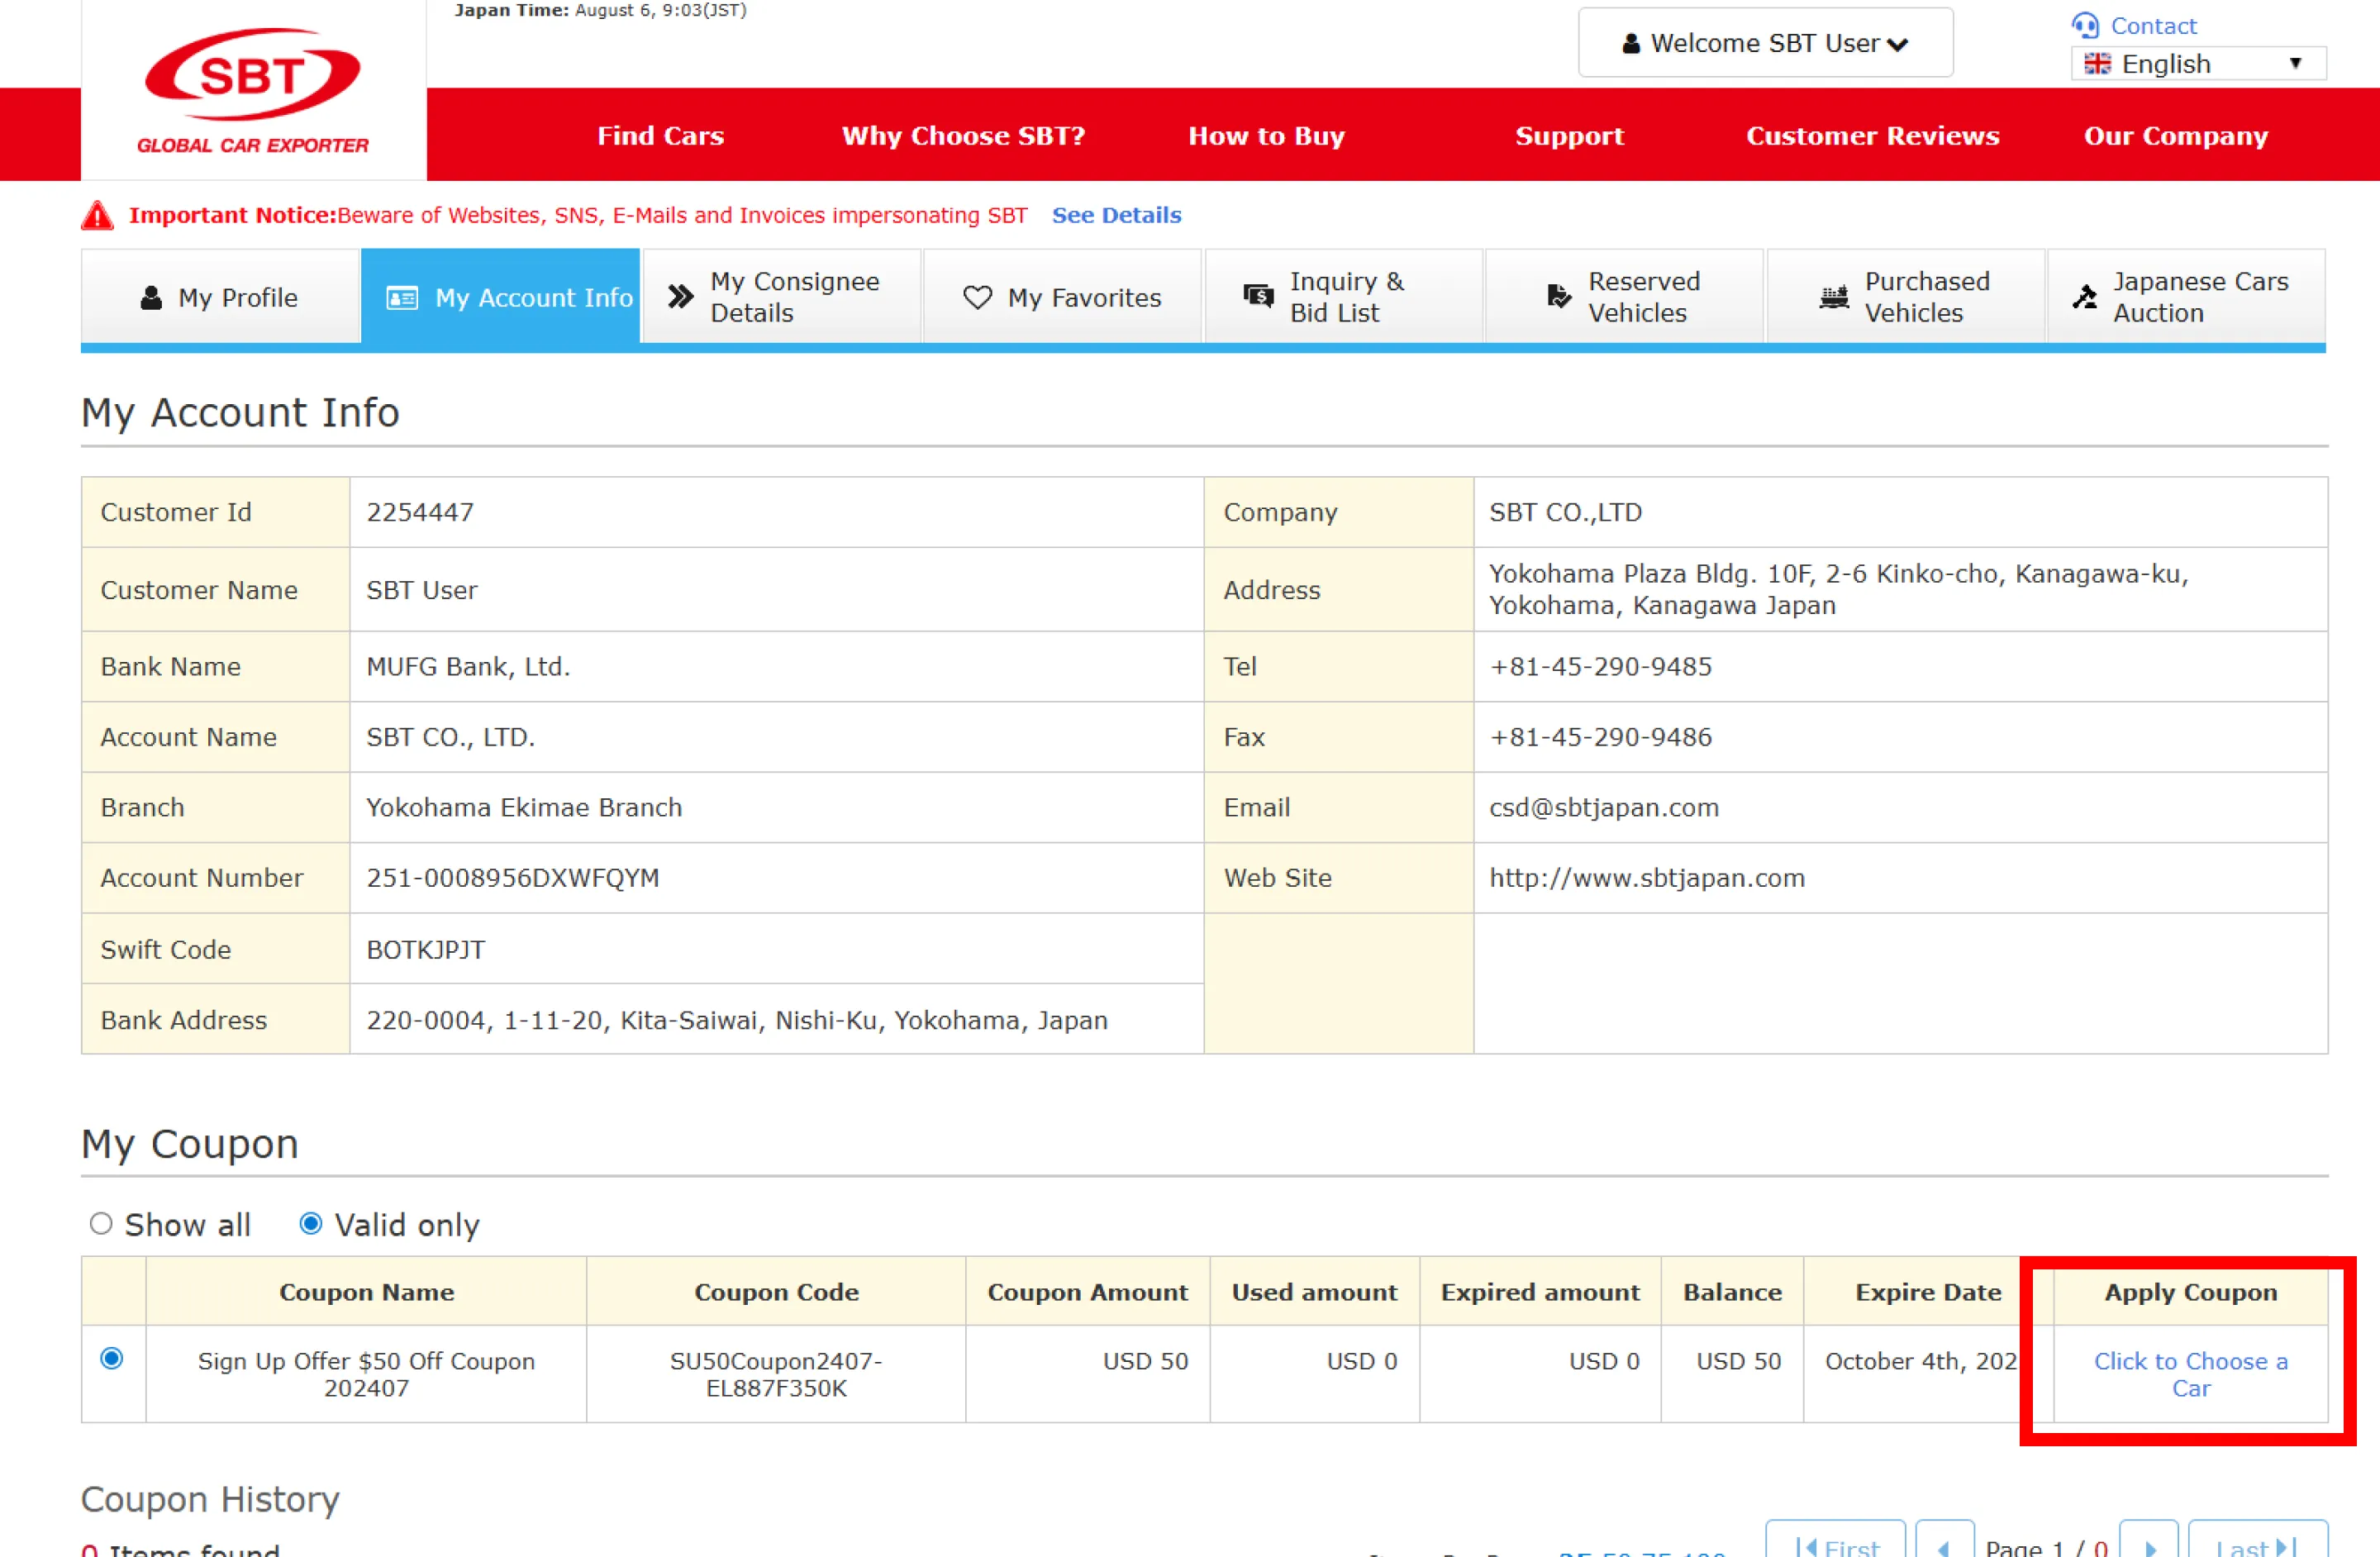Image resolution: width=2380 pixels, height=1557 pixels.
Task: Open Customer Reviews in navigation bar
Action: [x=1871, y=136]
